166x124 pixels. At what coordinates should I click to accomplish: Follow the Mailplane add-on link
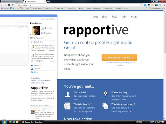(x=129, y=63)
